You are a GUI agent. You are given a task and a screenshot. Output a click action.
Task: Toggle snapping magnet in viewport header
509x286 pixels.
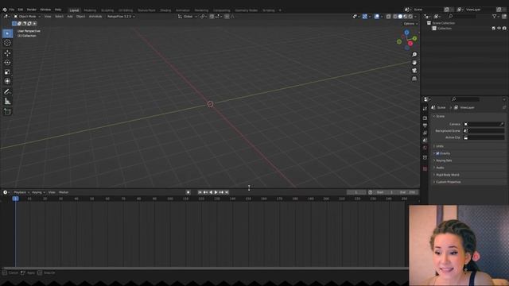pos(212,16)
